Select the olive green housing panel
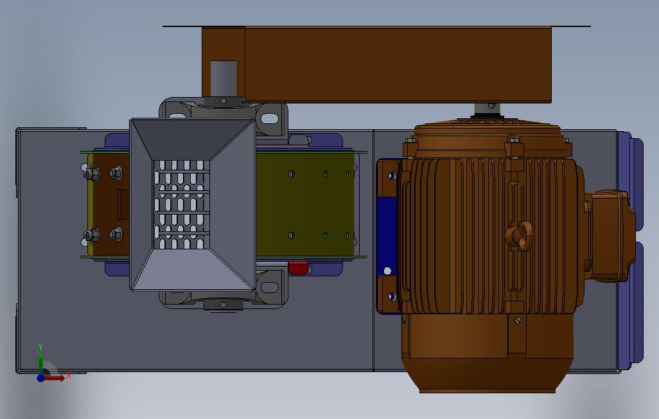The image size is (659, 419). click(306, 204)
